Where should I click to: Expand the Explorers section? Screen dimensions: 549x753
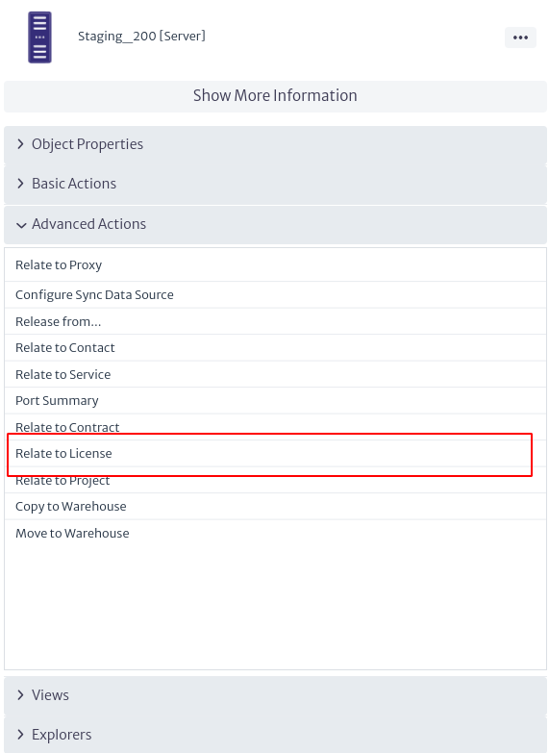(x=275, y=735)
